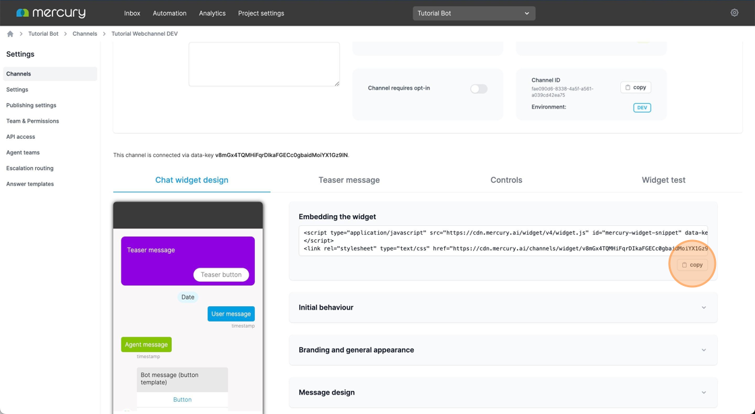Image resolution: width=755 pixels, height=414 pixels.
Task: Switch to the Widget test tab
Action: 663,180
